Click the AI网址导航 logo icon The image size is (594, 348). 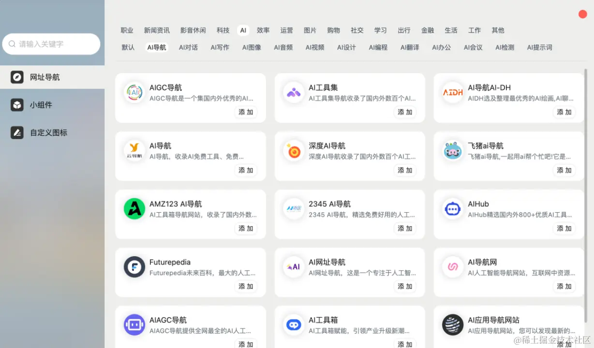294,267
